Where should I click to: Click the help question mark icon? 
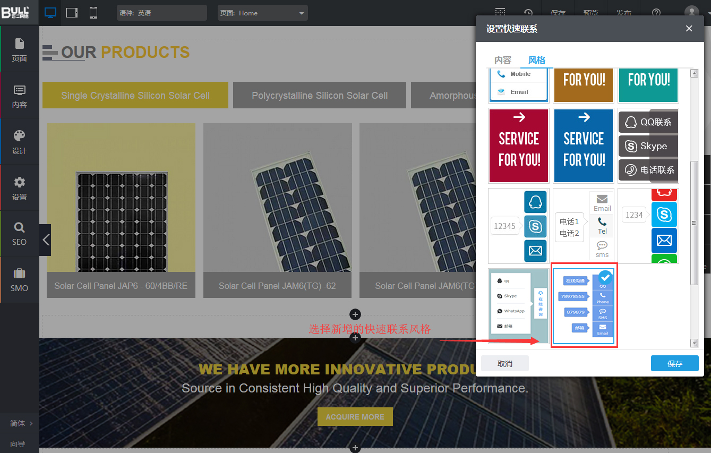point(656,13)
